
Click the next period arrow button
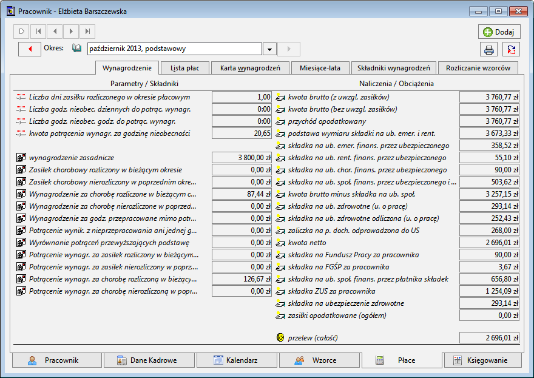point(289,49)
